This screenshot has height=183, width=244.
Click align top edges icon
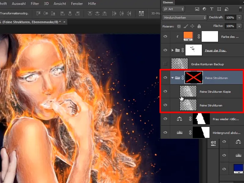[x=38, y=13]
